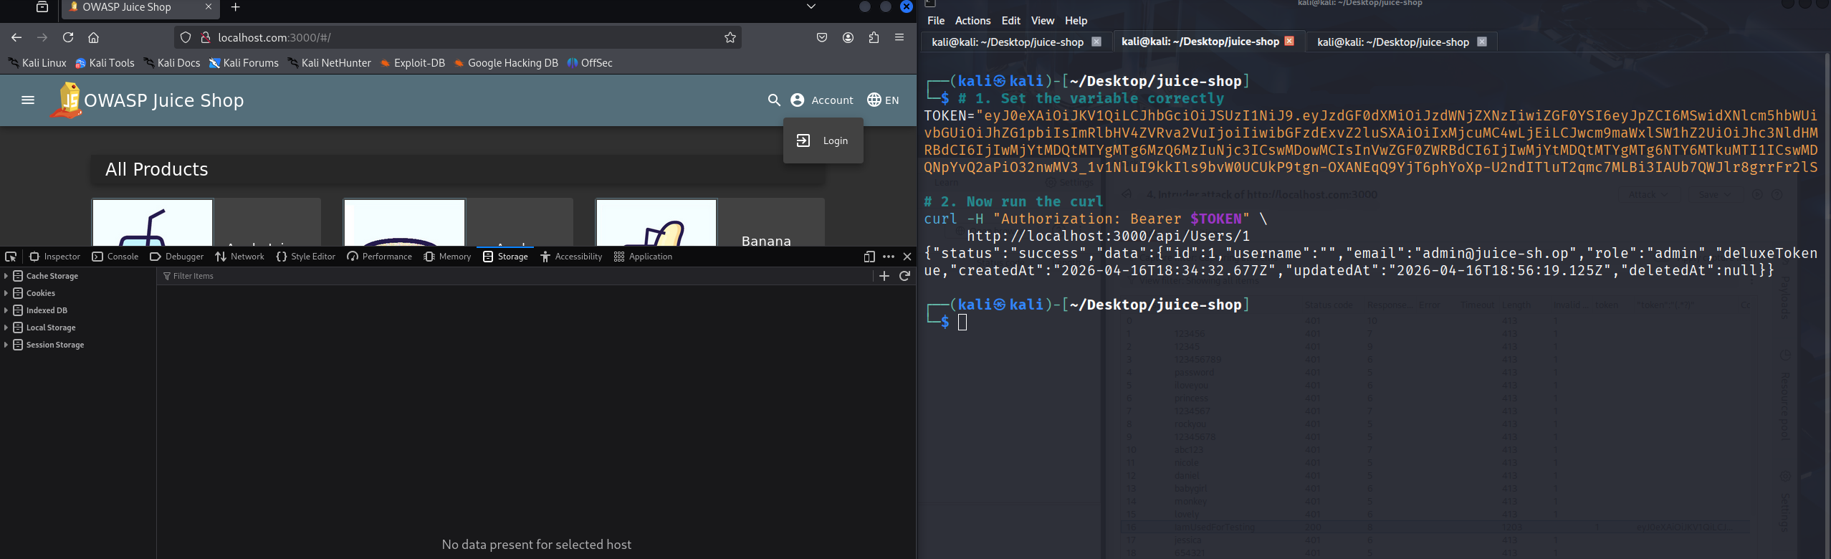Close the OWASP Juice Shop browser tab
Image resolution: width=1831 pixels, height=559 pixels.
209,7
